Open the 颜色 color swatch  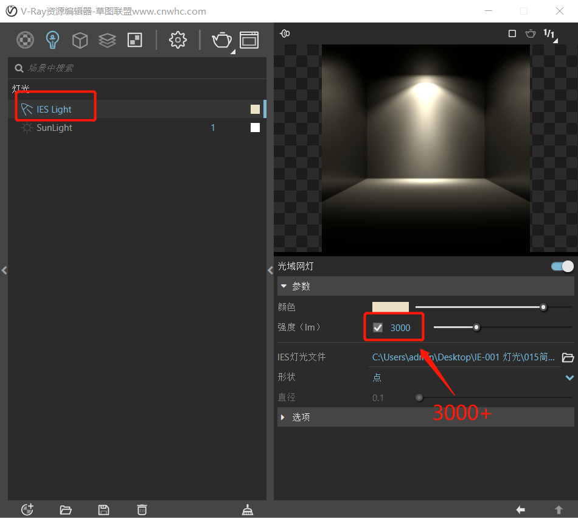391,307
